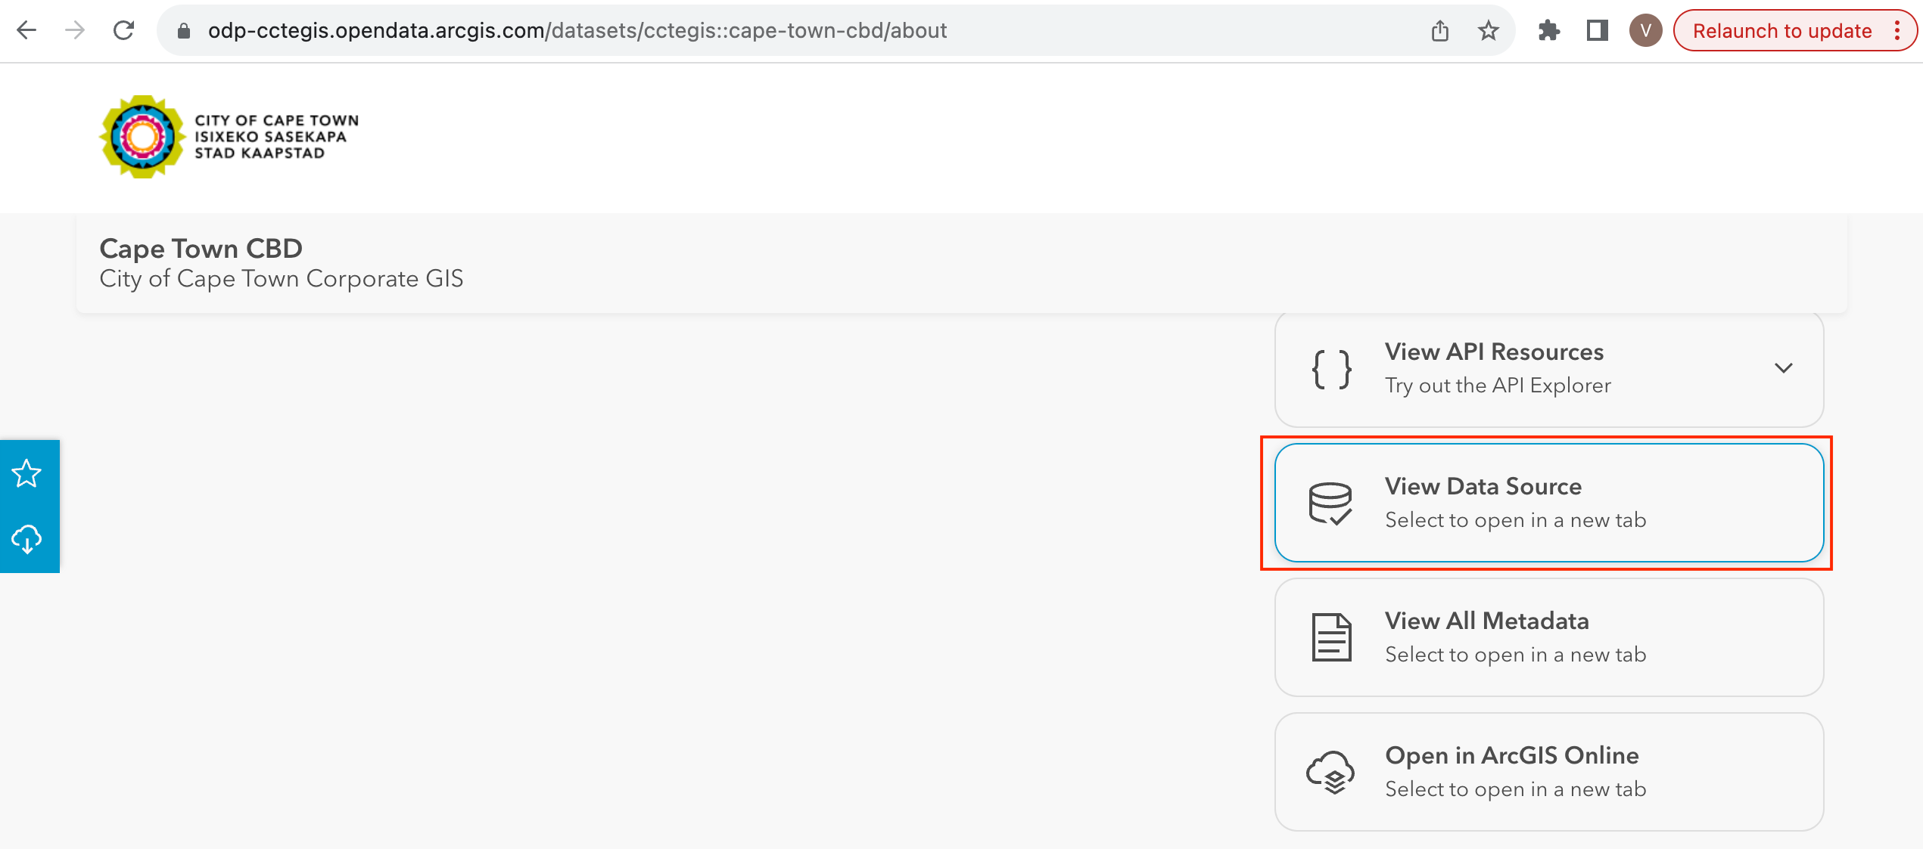Toggle the browser side panel icon
This screenshot has width=1923, height=849.
pyautogui.click(x=1597, y=30)
